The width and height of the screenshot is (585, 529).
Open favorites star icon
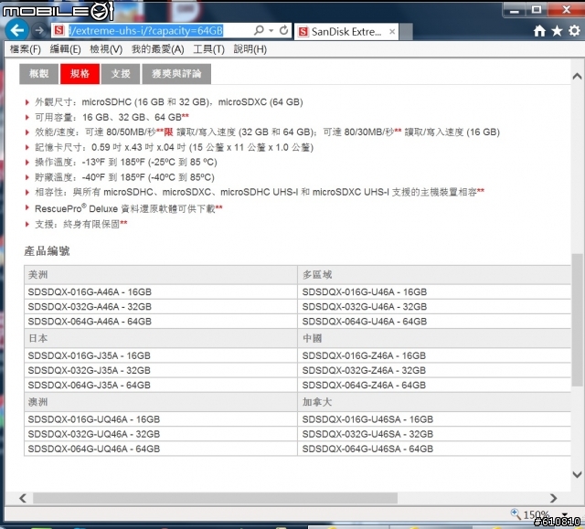click(557, 30)
